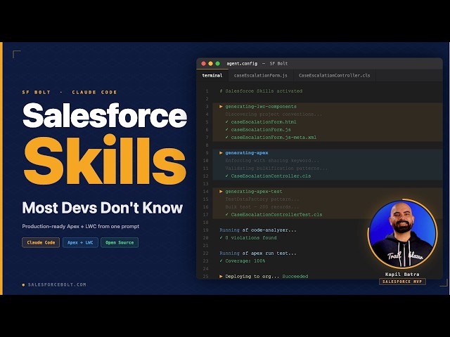Click the Kapil Batra name text

(x=402, y=275)
